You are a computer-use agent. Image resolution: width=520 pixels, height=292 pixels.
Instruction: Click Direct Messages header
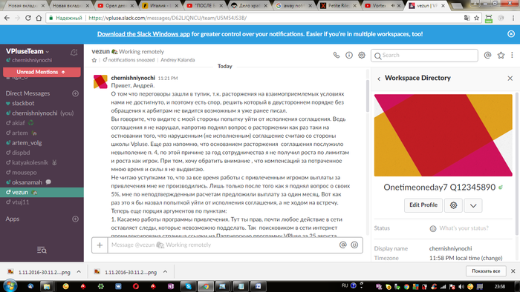pyautogui.click(x=27, y=93)
